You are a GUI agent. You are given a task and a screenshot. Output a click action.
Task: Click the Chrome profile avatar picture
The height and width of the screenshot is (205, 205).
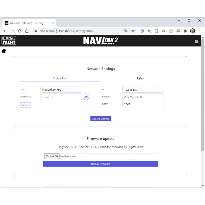[x=192, y=31]
